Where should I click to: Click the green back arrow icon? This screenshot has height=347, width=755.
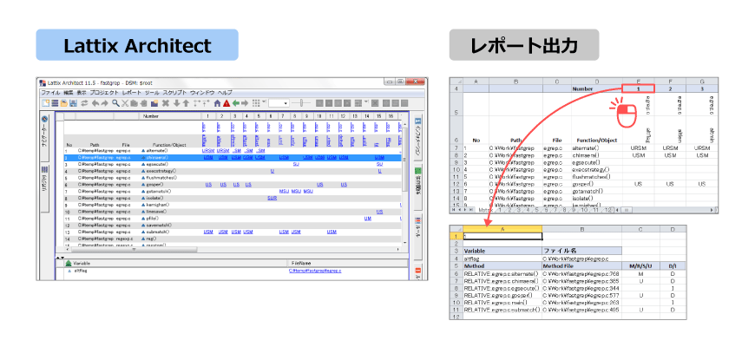click(236, 103)
